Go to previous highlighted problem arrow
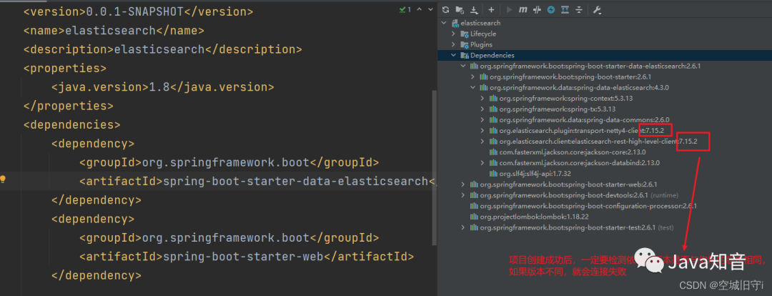Image resolution: width=772 pixels, height=296 pixels. [x=419, y=9]
